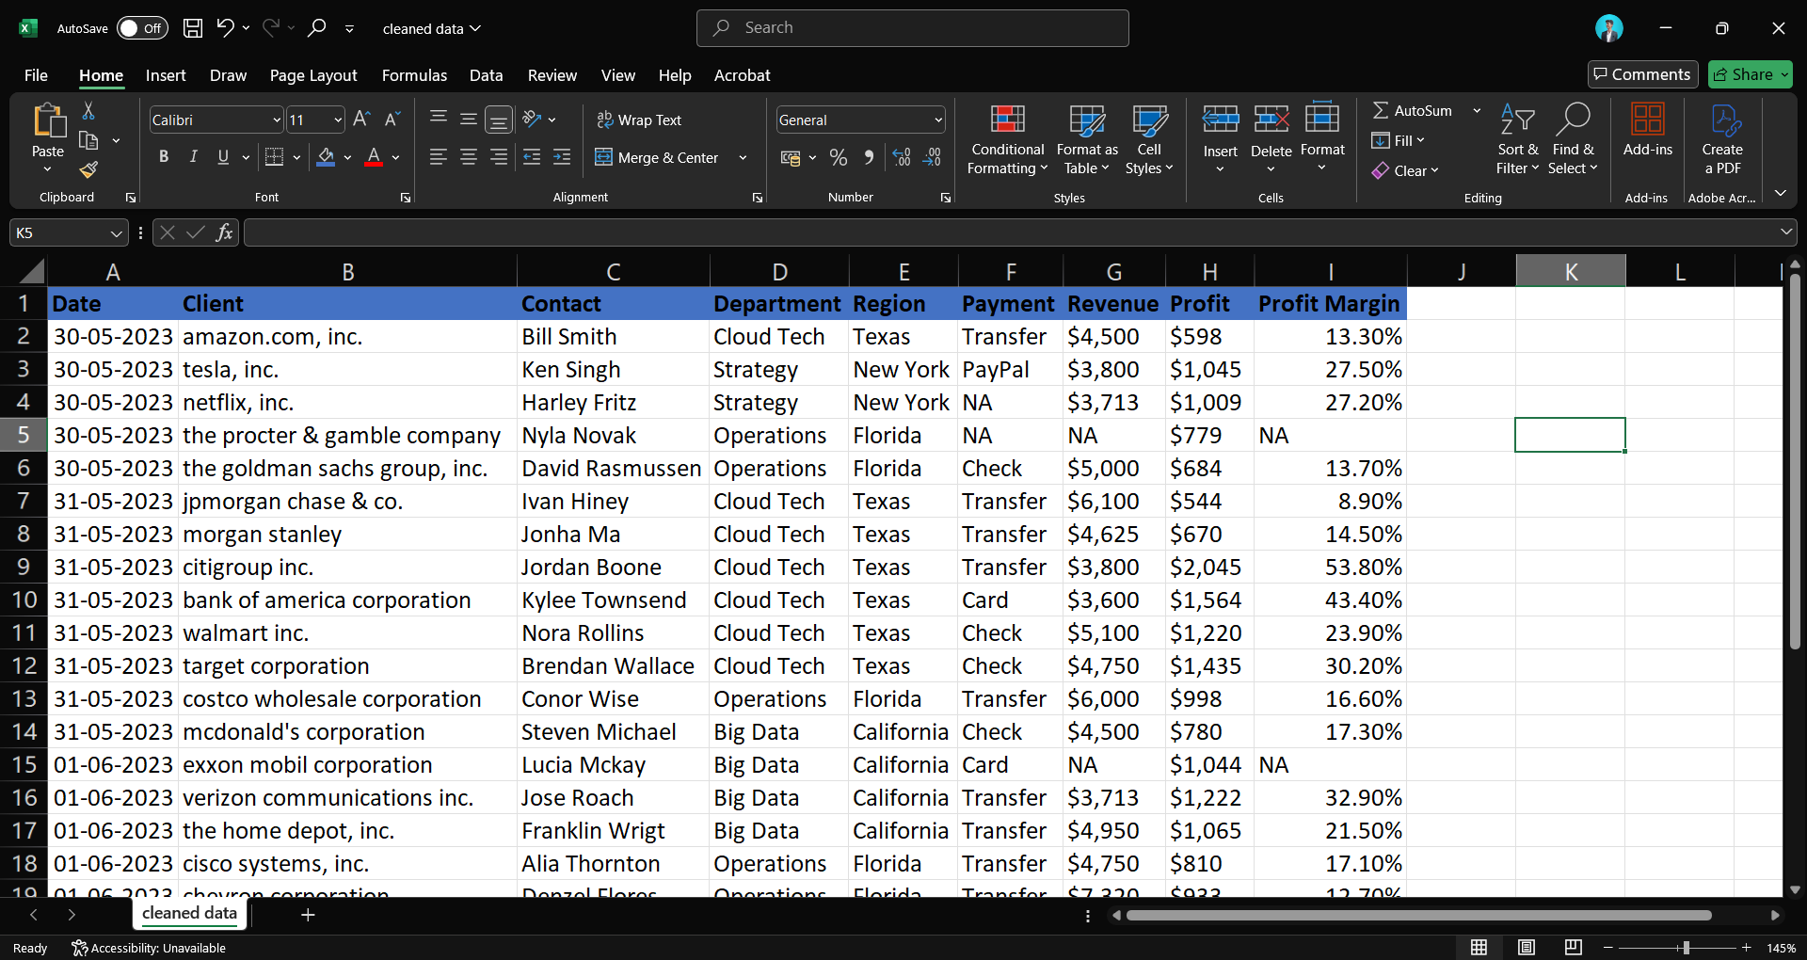Open the Insert ribbon tab
This screenshot has width=1807, height=960.
click(166, 75)
